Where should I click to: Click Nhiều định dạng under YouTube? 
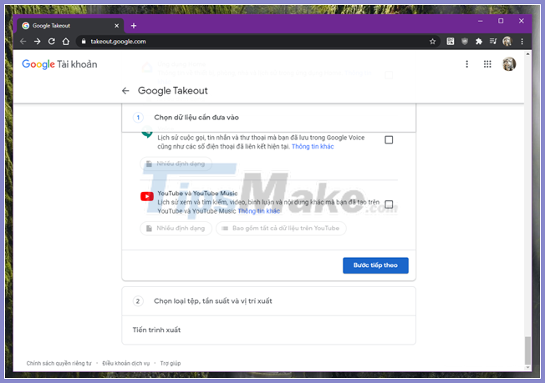pyautogui.click(x=176, y=229)
